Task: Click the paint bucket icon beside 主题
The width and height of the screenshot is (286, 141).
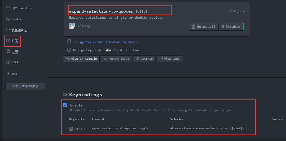Action: coord(8,52)
